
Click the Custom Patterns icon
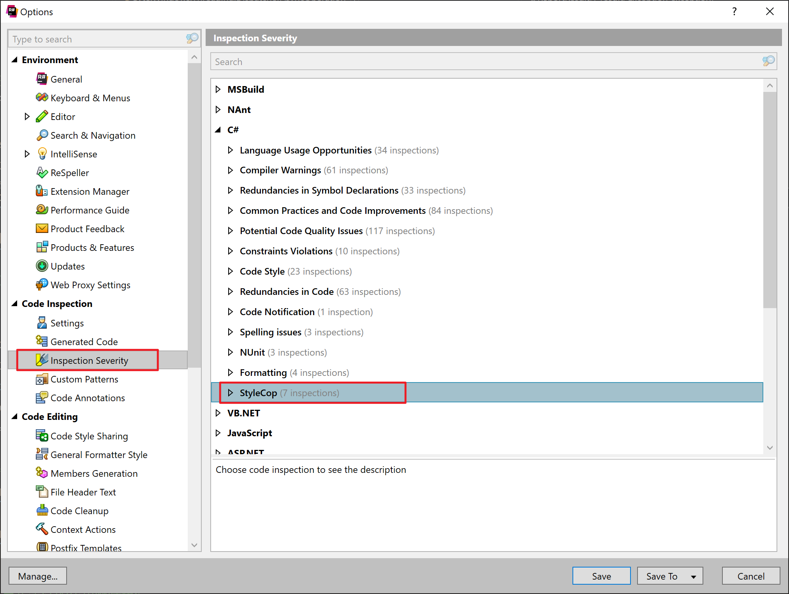coord(42,379)
